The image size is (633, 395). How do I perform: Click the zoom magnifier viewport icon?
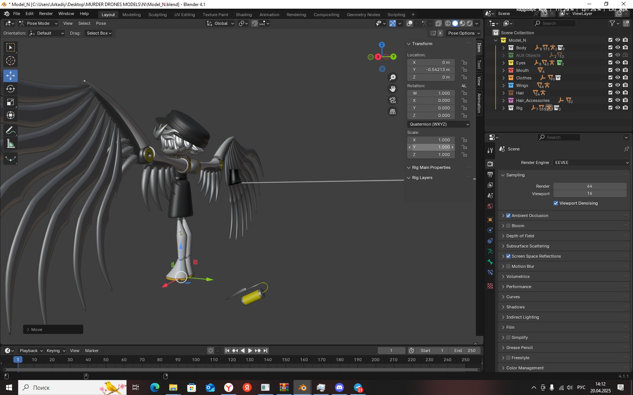click(393, 77)
